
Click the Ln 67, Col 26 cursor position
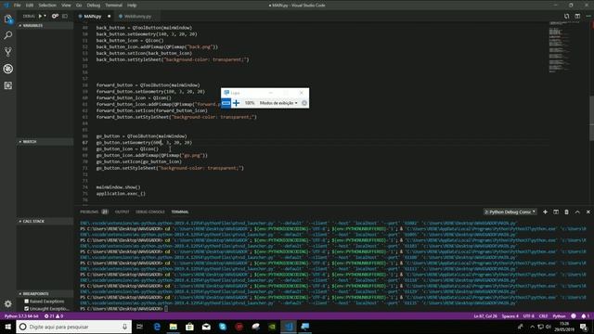point(485,315)
